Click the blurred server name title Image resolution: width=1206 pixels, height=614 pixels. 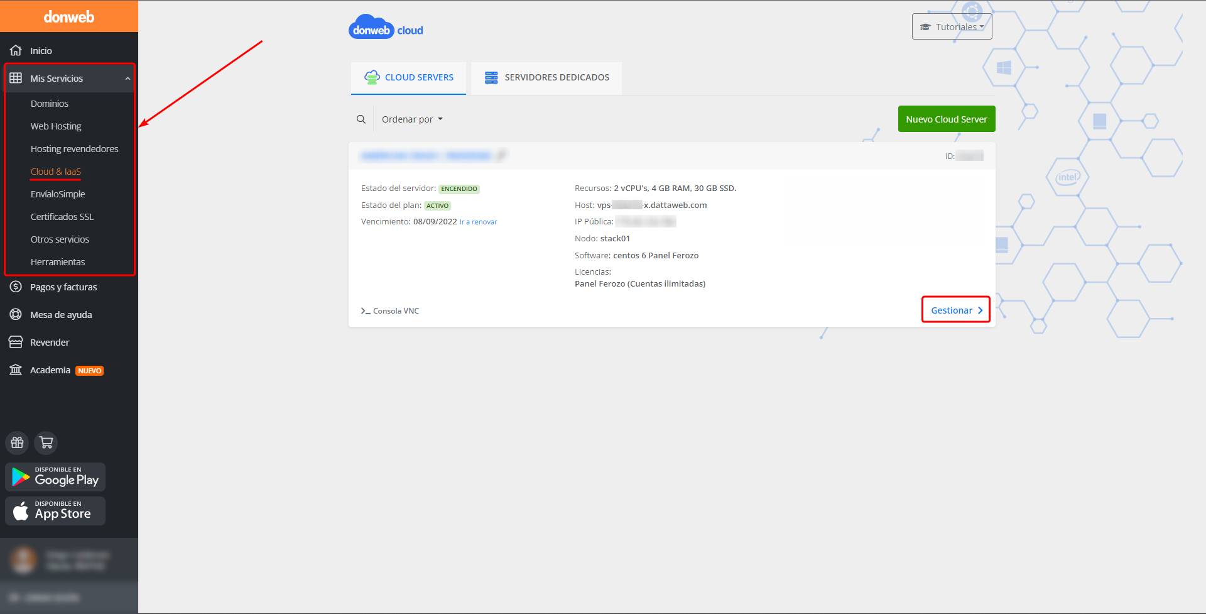click(426, 155)
